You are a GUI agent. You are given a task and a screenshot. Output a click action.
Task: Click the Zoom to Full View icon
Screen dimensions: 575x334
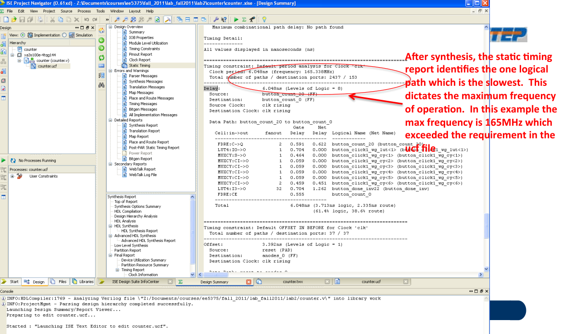coord(134,19)
